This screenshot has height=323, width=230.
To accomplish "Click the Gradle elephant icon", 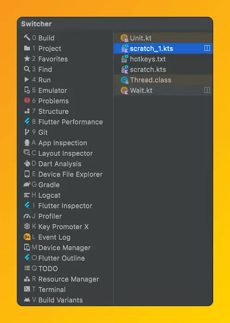I will [27, 185].
